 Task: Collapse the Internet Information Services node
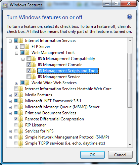10,41
